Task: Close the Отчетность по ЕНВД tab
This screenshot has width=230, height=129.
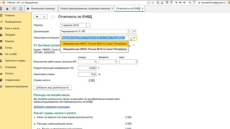Action: [x=143, y=9]
